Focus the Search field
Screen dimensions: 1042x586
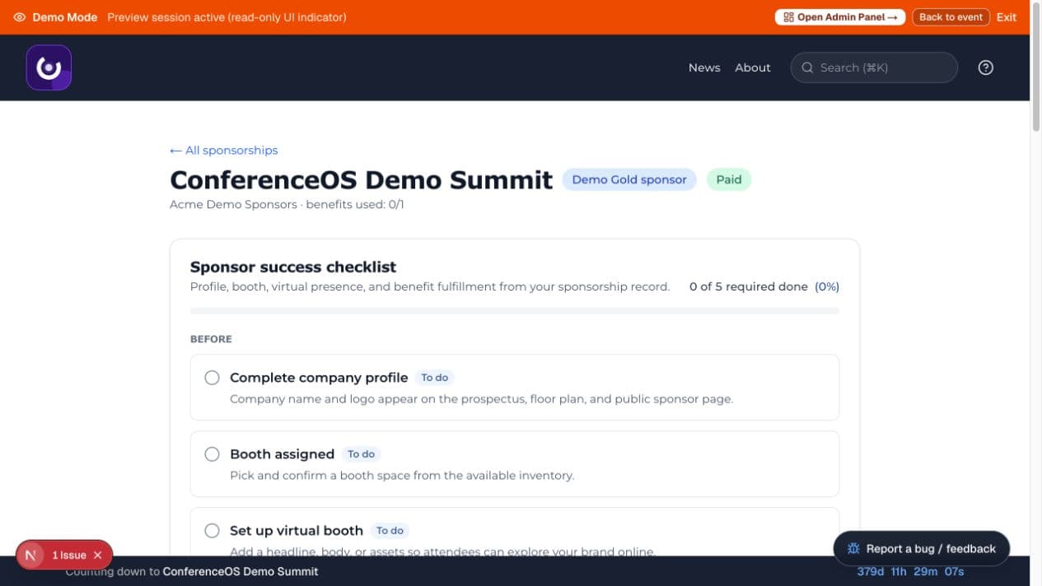click(x=874, y=67)
